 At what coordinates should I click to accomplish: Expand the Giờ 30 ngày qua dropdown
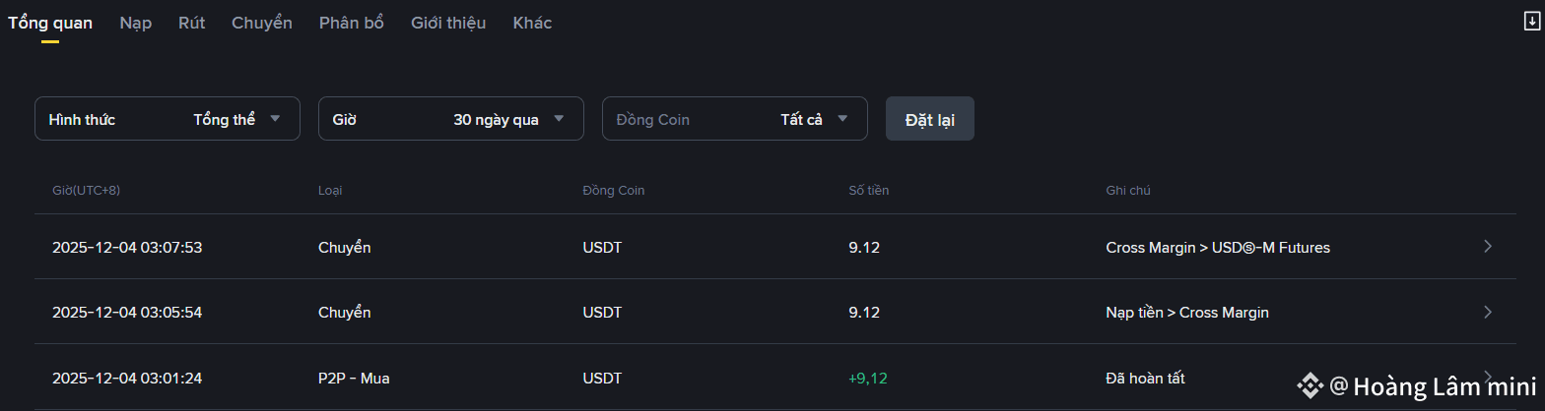pyautogui.click(x=450, y=119)
